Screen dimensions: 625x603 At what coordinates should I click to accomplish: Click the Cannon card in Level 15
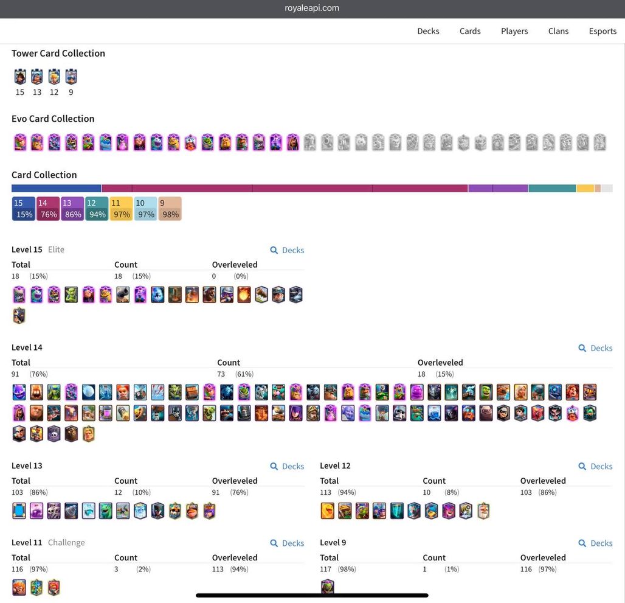point(123,295)
